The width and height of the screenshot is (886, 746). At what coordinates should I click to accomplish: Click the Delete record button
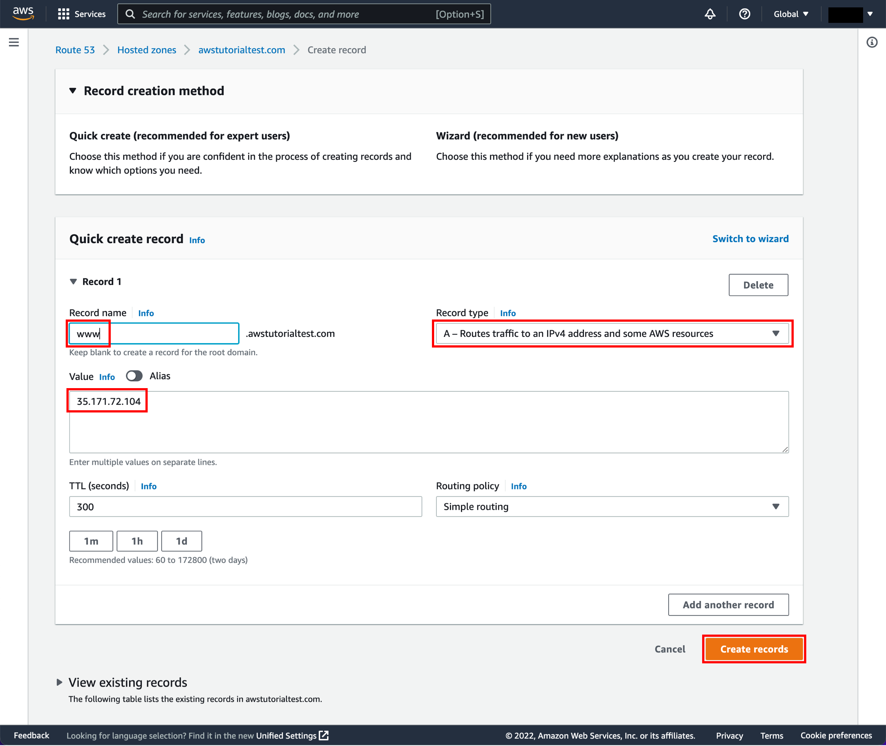(x=758, y=285)
